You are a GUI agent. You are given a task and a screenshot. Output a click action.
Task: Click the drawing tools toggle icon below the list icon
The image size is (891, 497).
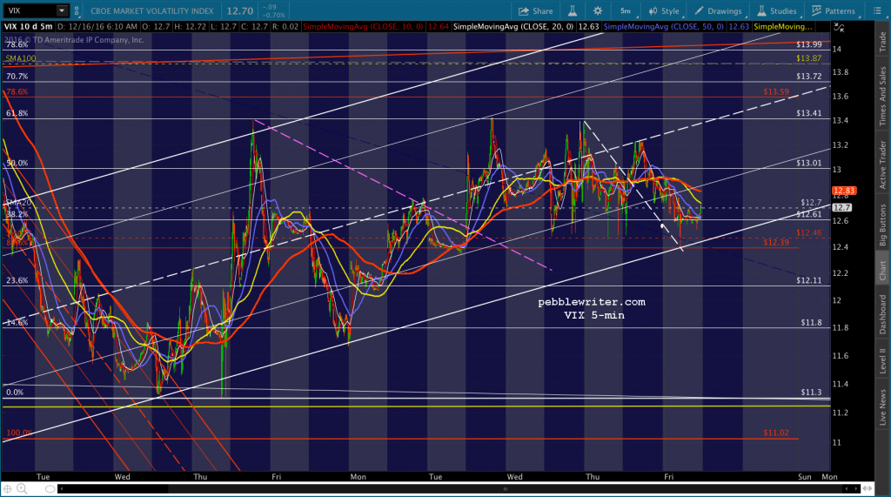[839, 27]
